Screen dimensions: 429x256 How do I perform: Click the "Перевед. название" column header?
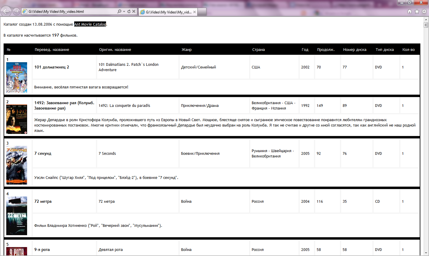(x=52, y=50)
